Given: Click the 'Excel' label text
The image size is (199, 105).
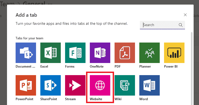Looking at the screenshot, I should [44, 66].
